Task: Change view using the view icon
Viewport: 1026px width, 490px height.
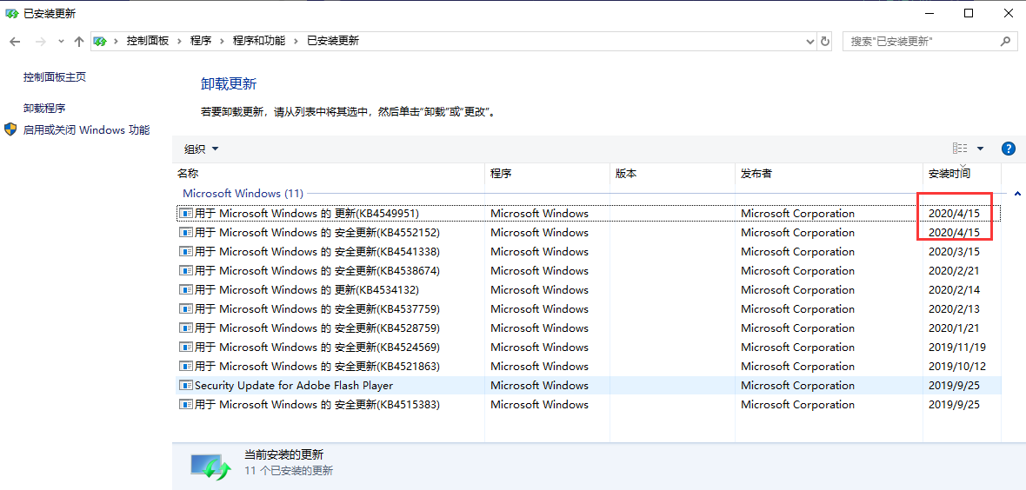Action: pos(960,149)
